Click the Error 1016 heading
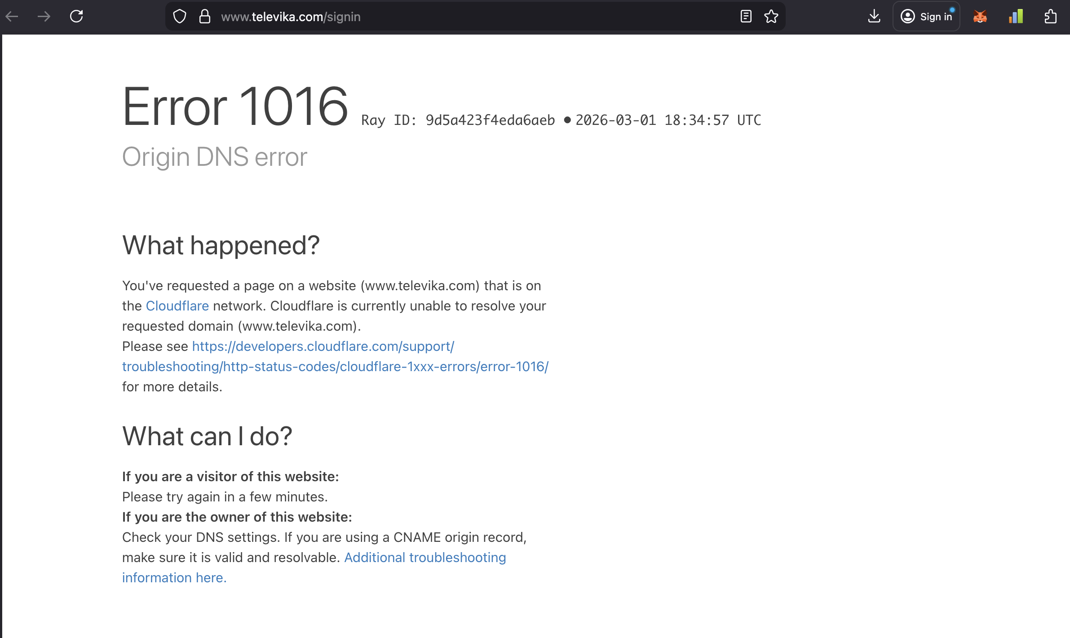Image resolution: width=1070 pixels, height=638 pixels. click(235, 107)
